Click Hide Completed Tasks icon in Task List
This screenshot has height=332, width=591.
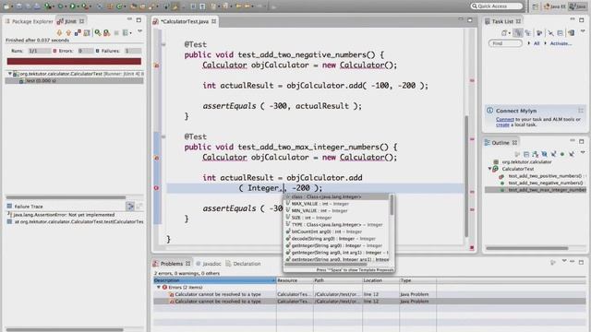[550, 33]
